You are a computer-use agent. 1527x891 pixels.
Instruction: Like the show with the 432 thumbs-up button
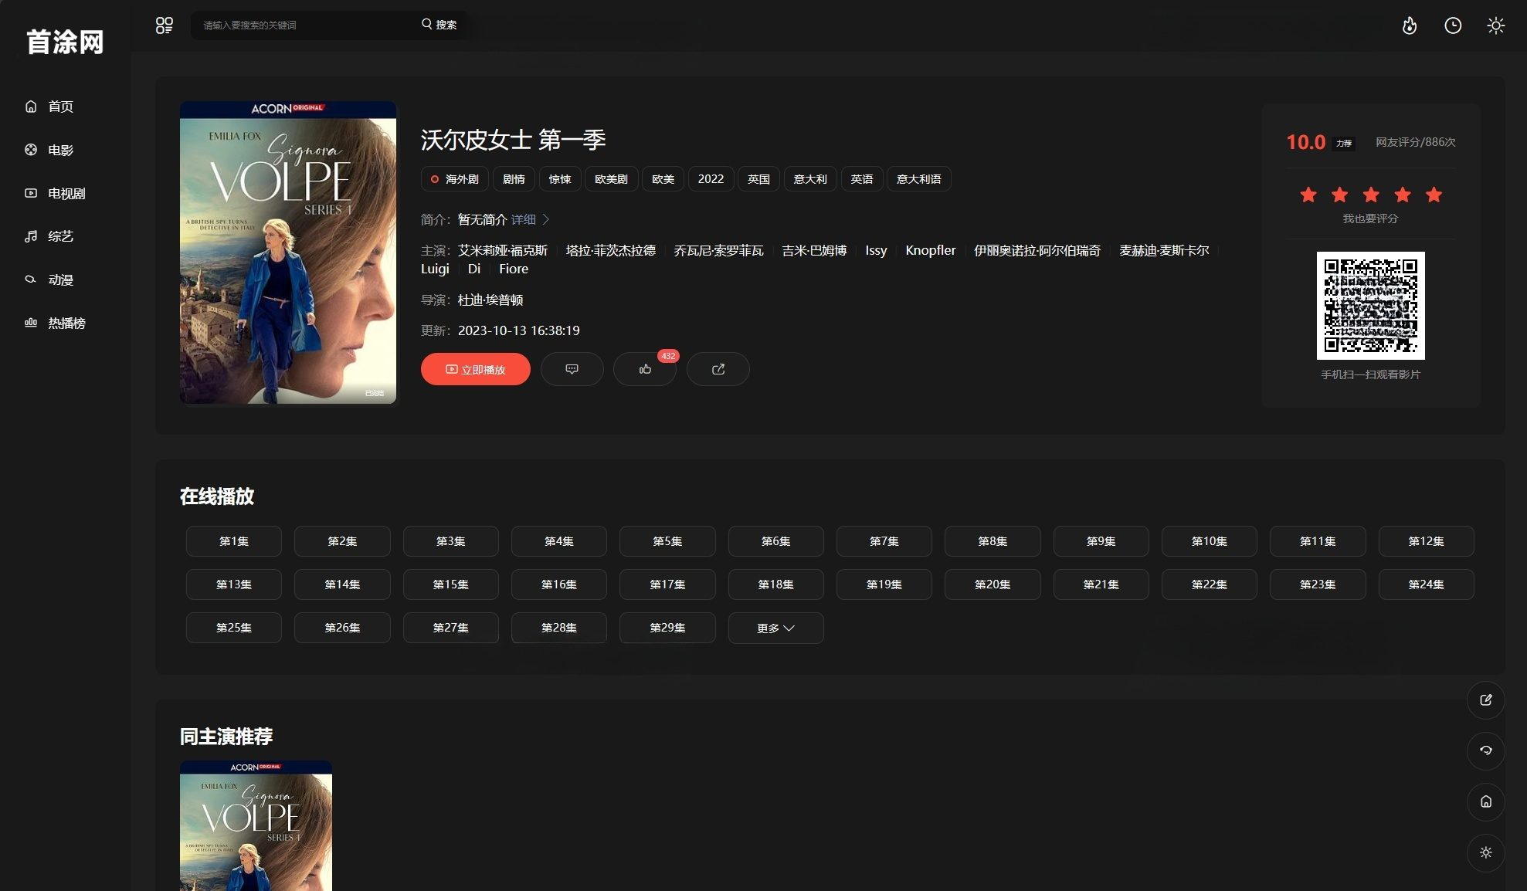tap(645, 369)
